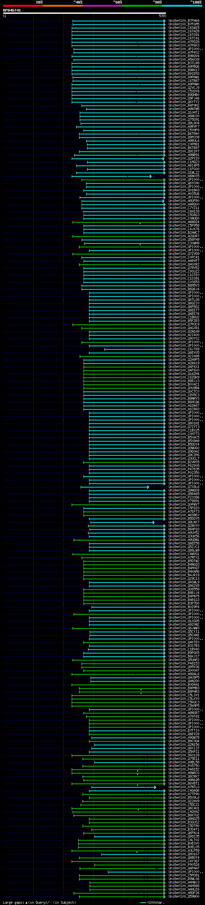
Task: Click the cyan ~100% identity legend segment
Action: 182,6
